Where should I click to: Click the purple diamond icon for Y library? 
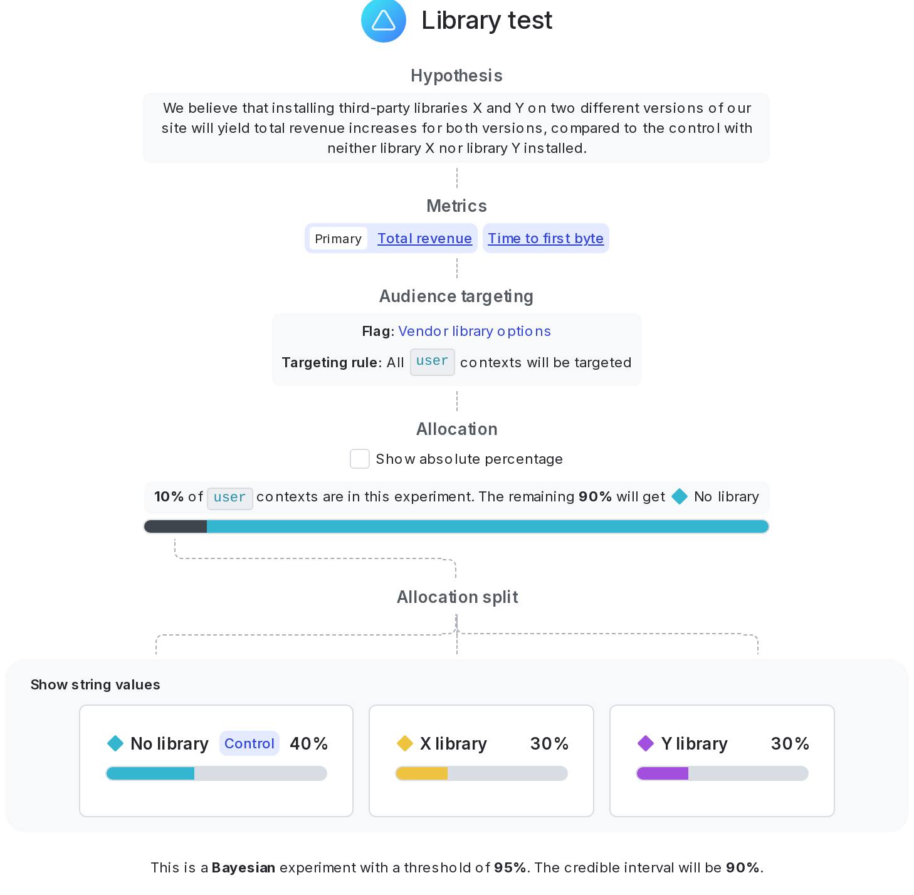pos(646,743)
